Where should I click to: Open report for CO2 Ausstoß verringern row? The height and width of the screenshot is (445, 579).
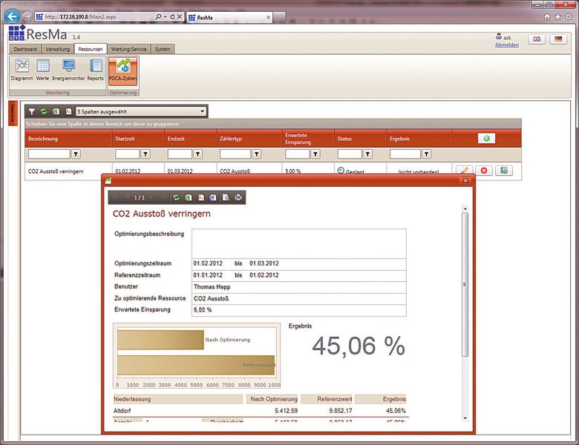(504, 171)
